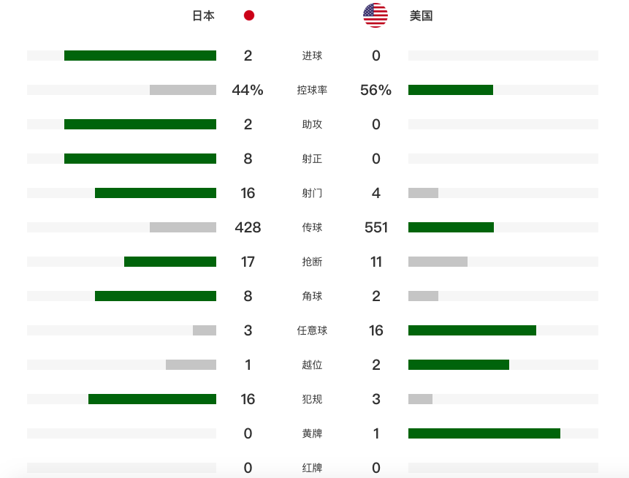
Task: Open the 日本 team name link
Action: click(203, 15)
